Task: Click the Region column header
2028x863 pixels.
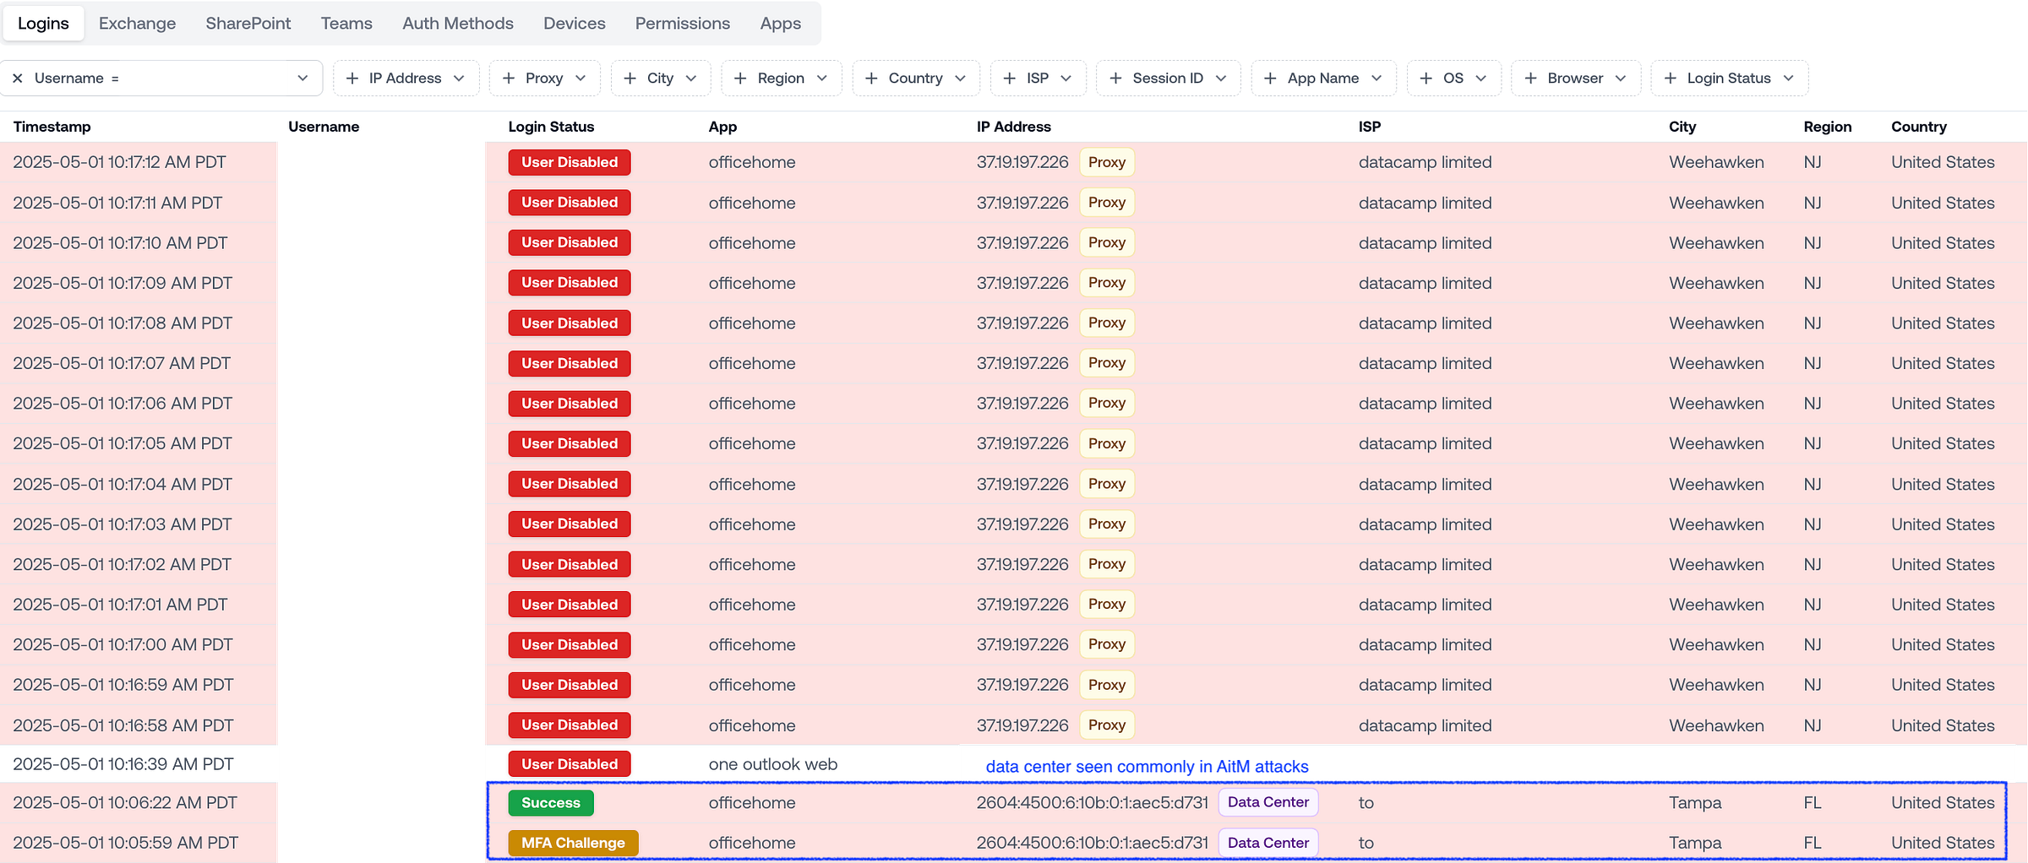Action: (1827, 127)
